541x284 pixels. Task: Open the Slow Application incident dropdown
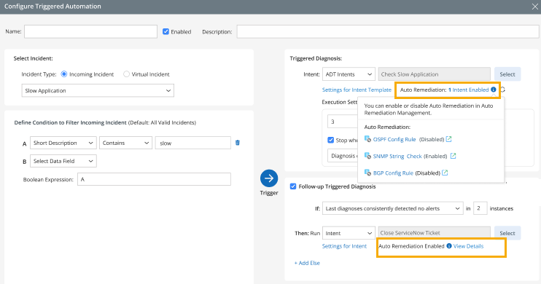click(98, 90)
